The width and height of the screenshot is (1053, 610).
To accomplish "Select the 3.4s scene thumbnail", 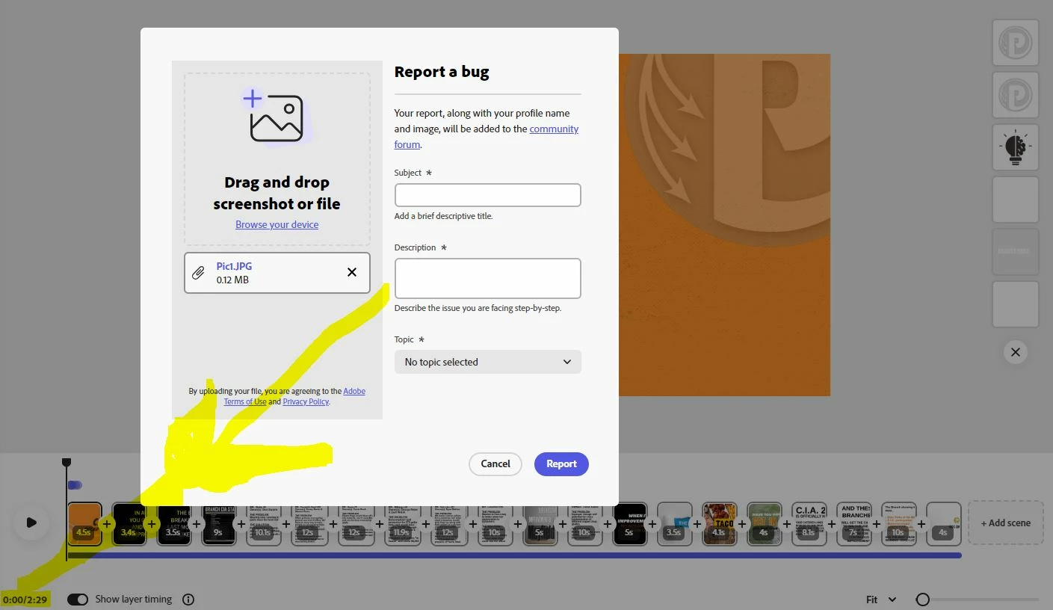I will [129, 523].
